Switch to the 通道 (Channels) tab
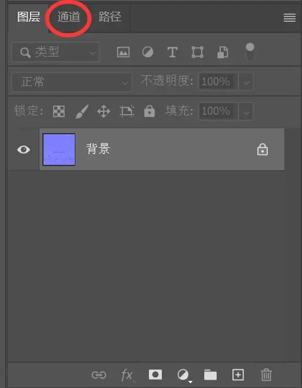The height and width of the screenshot is (388, 302). click(69, 17)
